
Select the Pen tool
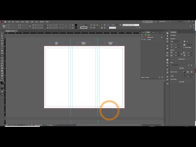point(2,51)
